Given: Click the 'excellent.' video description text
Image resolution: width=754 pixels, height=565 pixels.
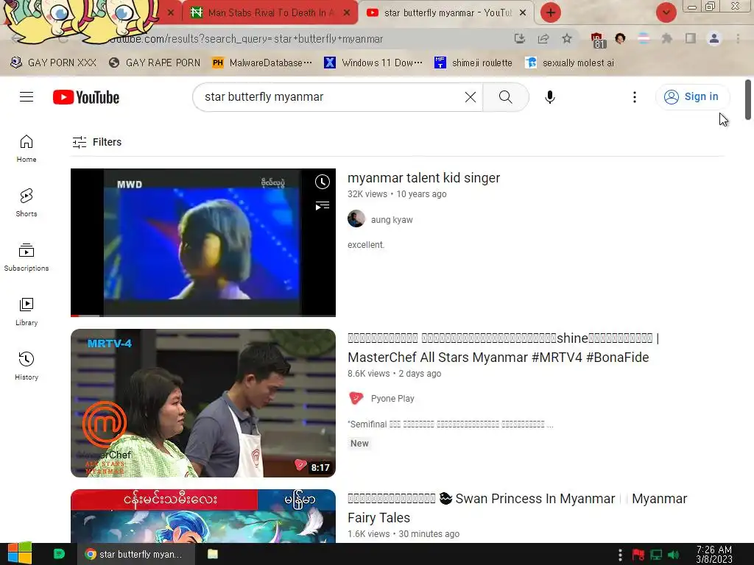Looking at the screenshot, I should pyautogui.click(x=366, y=244).
